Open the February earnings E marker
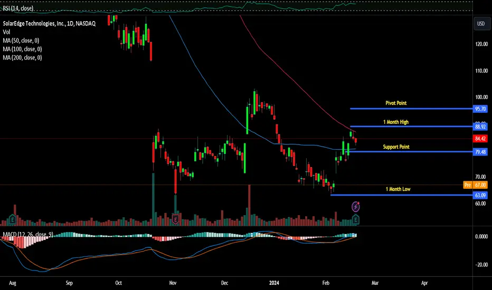The width and height of the screenshot is (492, 290). click(x=355, y=219)
